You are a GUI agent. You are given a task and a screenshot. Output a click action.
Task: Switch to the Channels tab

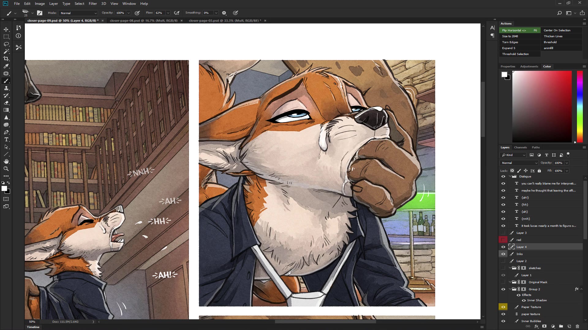pyautogui.click(x=520, y=147)
